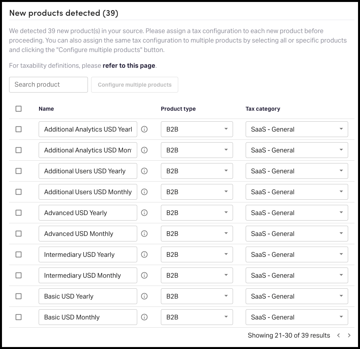The width and height of the screenshot is (360, 349).
Task: Show info for Advanced USD Monthly product
Action: click(x=144, y=234)
